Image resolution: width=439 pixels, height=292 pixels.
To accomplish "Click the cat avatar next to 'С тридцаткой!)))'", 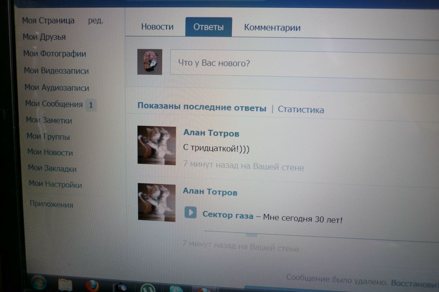I will [157, 145].
